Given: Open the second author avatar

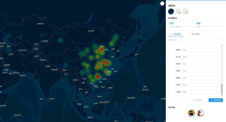Looking at the screenshot, I should click(x=200, y=113).
